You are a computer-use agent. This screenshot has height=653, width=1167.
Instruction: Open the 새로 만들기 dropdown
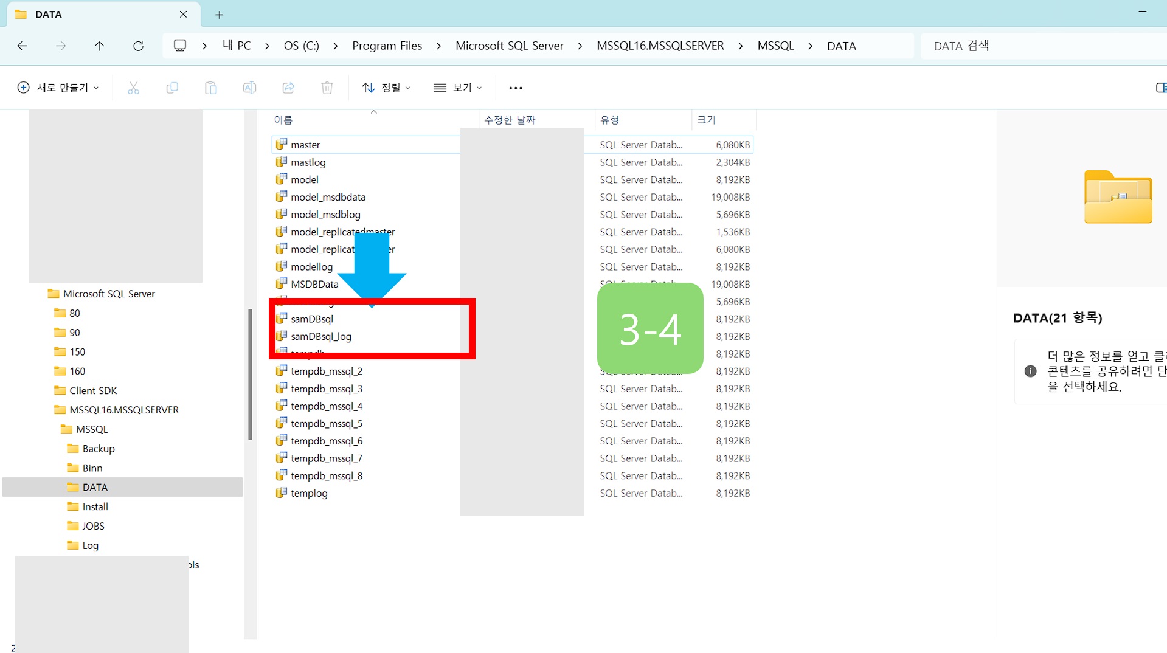tap(58, 88)
